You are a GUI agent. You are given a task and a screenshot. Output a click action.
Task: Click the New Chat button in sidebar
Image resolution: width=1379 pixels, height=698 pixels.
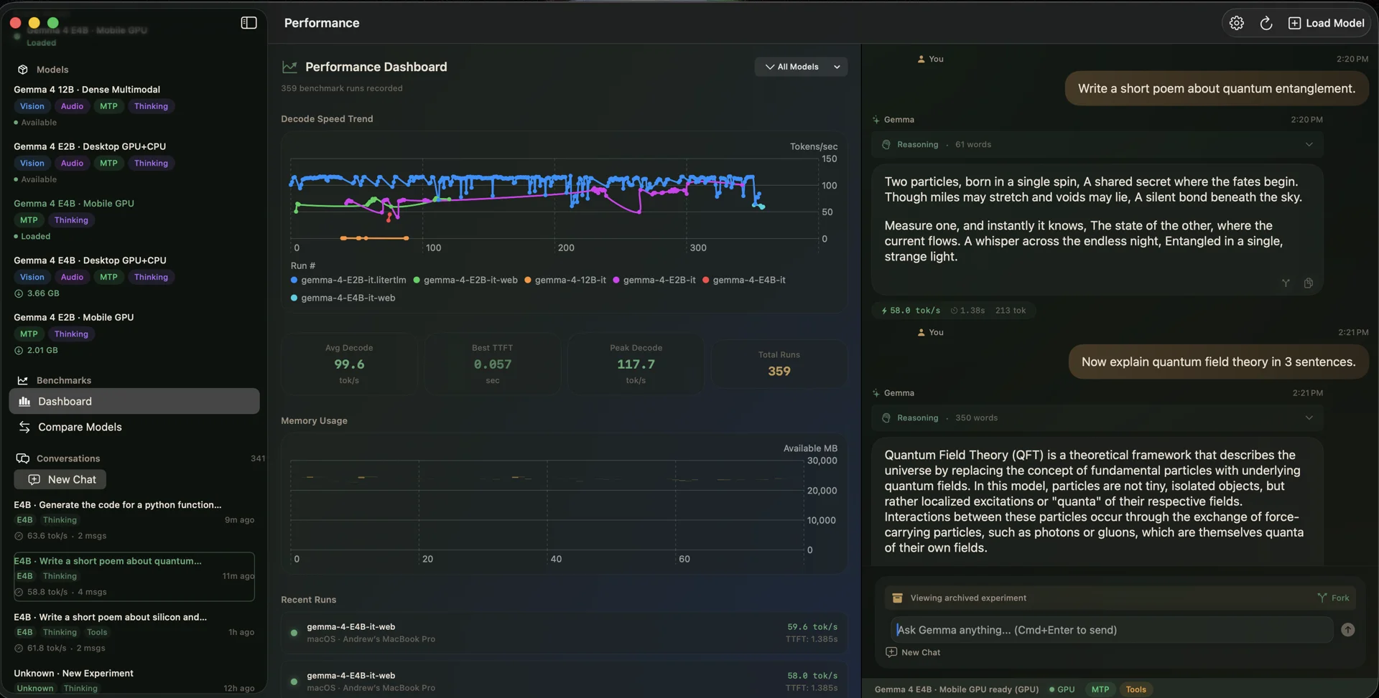click(x=60, y=479)
